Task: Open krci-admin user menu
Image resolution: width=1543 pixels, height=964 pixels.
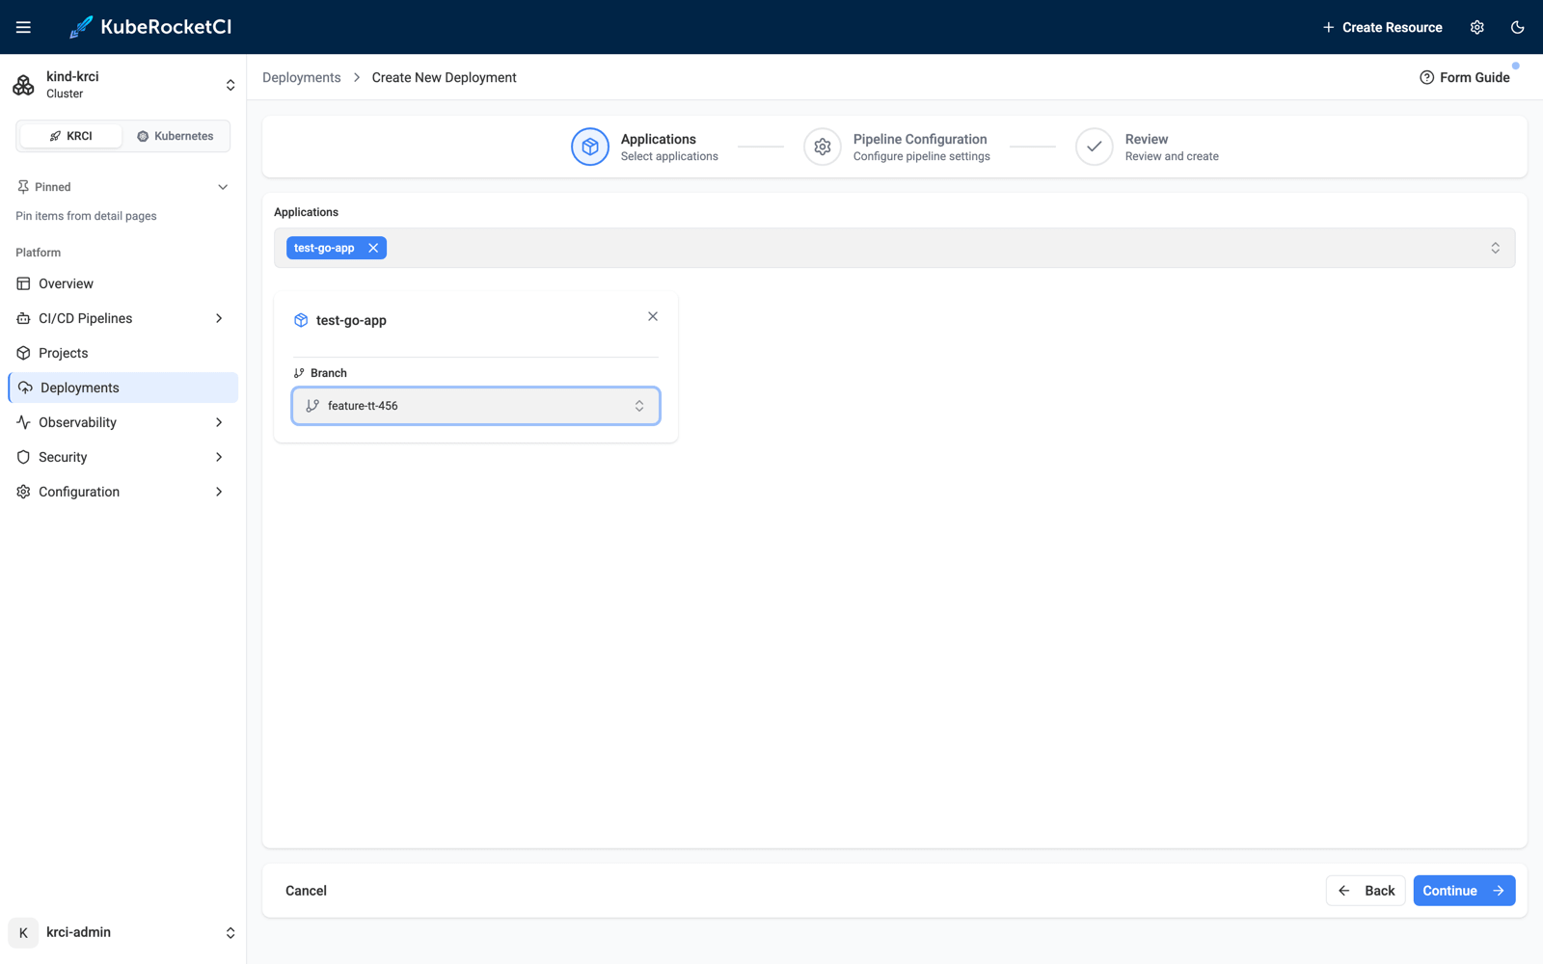Action: tap(122, 932)
